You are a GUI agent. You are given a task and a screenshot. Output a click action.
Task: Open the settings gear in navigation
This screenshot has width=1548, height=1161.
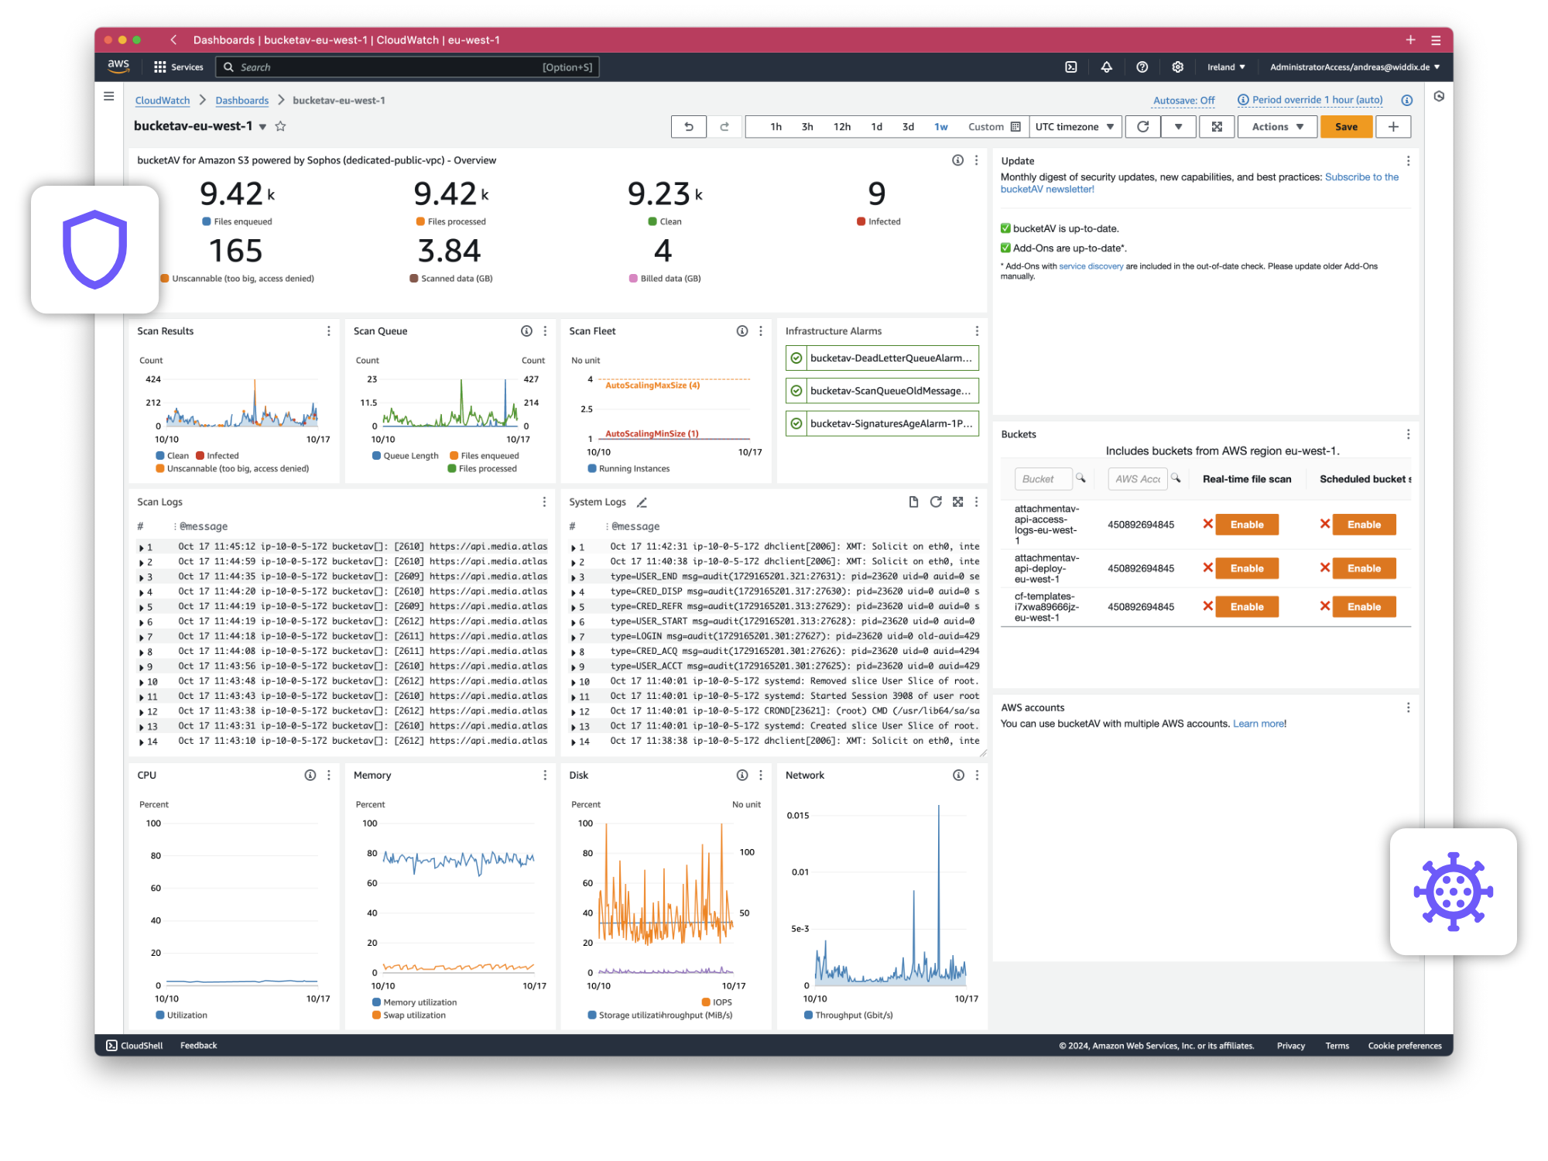(x=1178, y=67)
